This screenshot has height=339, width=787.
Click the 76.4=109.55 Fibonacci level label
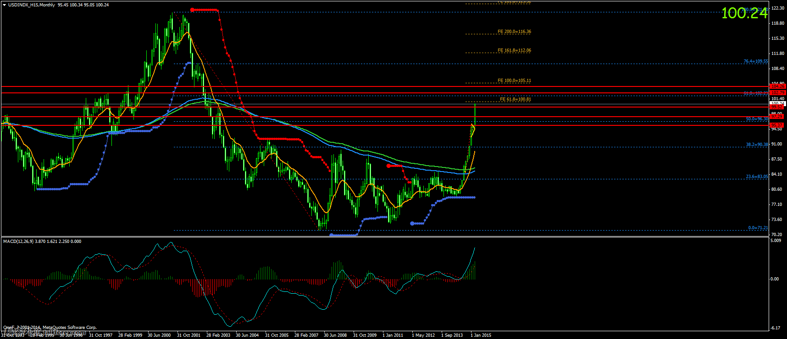(756, 61)
